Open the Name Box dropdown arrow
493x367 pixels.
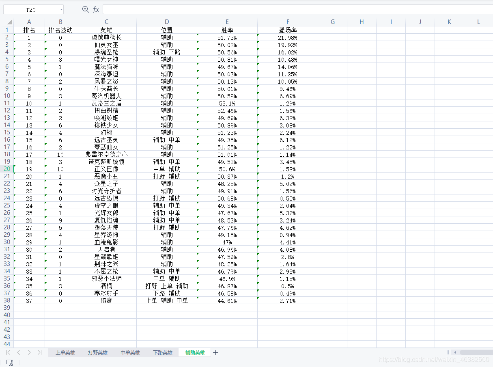61,9
